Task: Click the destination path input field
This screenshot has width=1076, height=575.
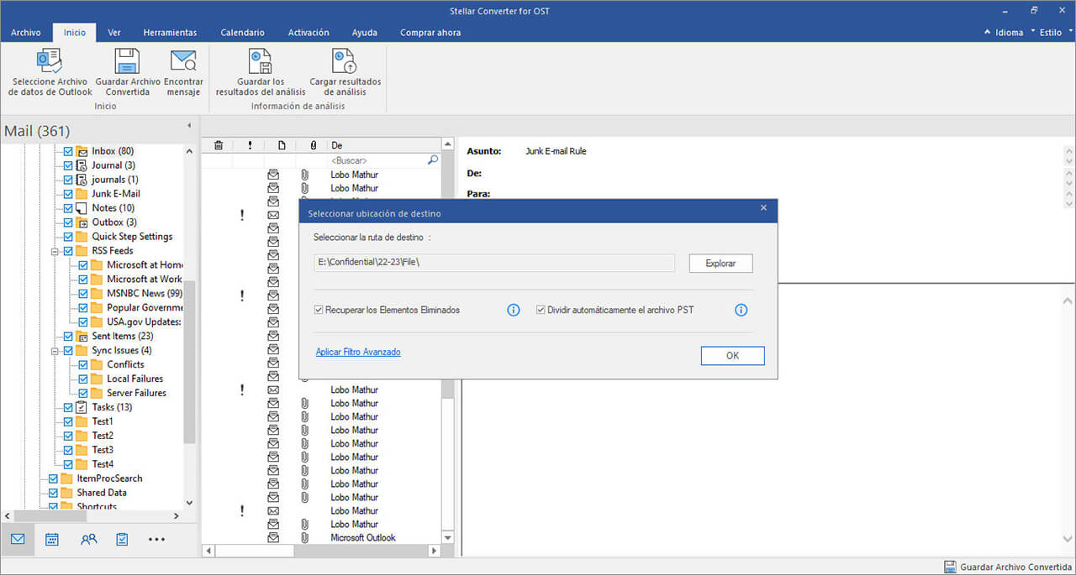Action: click(493, 264)
